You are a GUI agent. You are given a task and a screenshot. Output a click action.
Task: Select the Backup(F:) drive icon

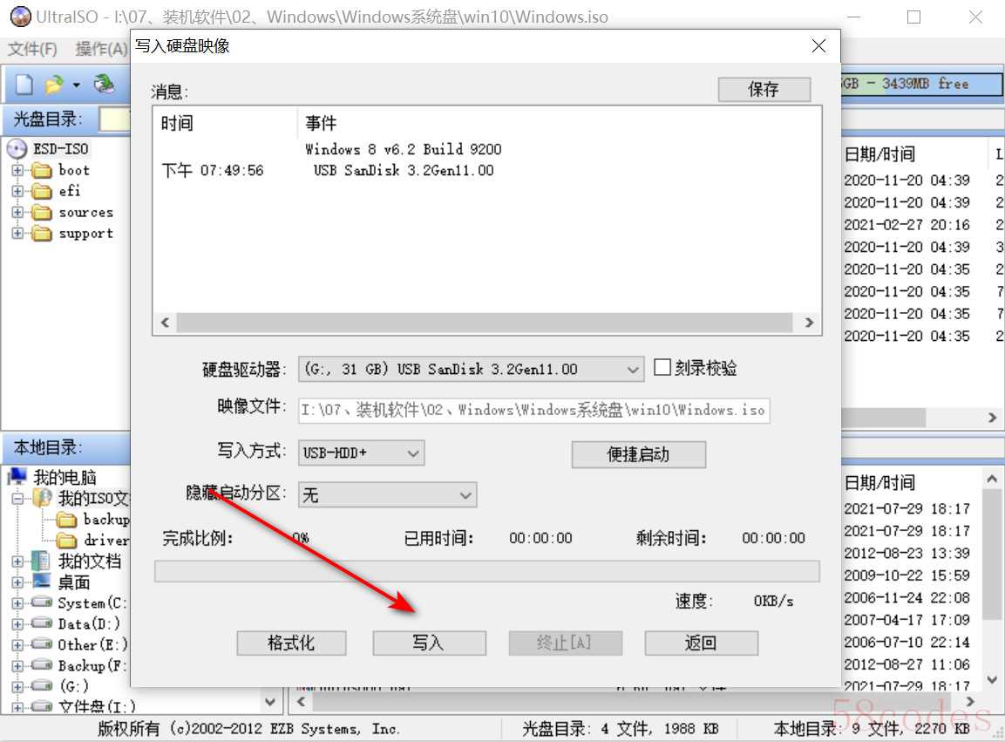(x=42, y=665)
